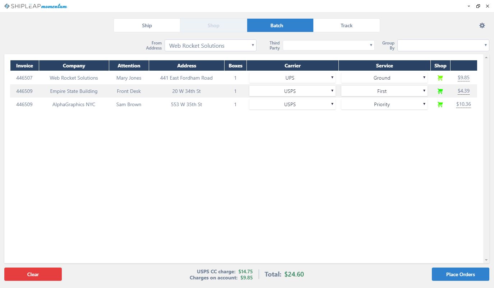494x288 pixels.
Task: Click the red Clear button
Action: point(33,274)
